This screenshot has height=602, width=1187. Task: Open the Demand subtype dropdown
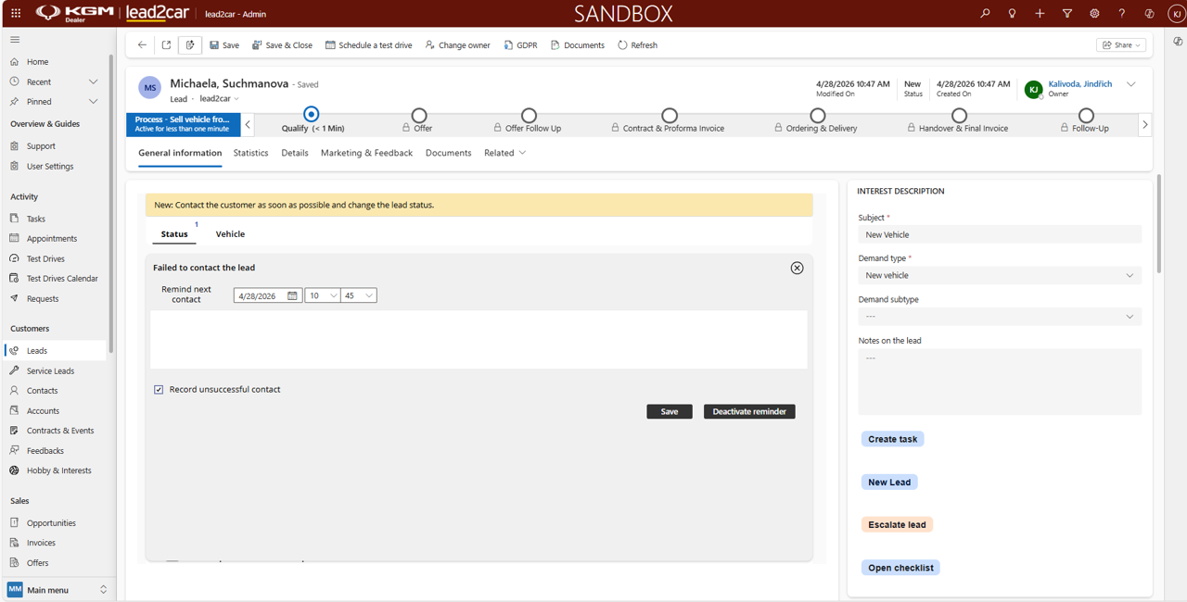tap(1000, 316)
